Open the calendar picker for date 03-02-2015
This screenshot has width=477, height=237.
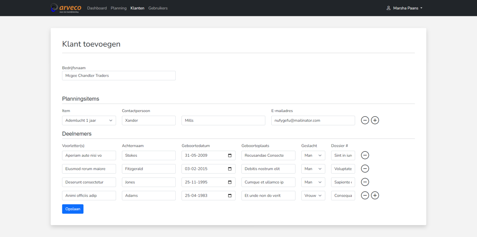230,169
